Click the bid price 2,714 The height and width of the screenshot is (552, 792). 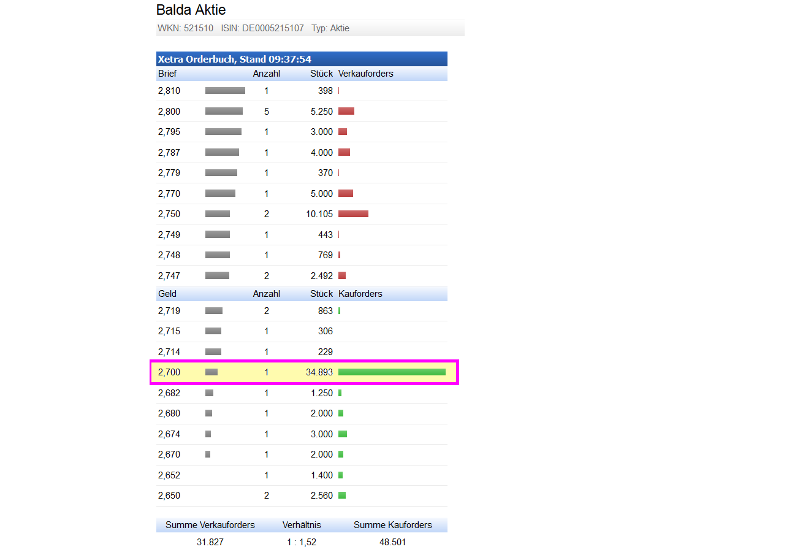click(x=169, y=352)
